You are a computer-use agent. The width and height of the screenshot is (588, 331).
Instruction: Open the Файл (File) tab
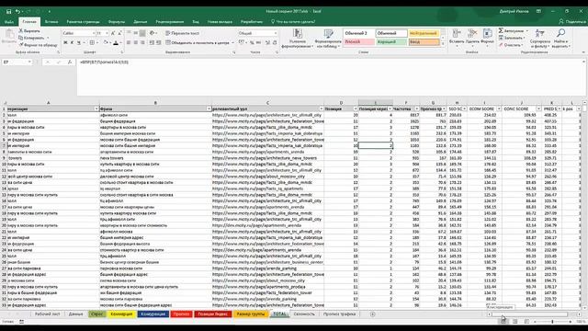[x=9, y=22]
